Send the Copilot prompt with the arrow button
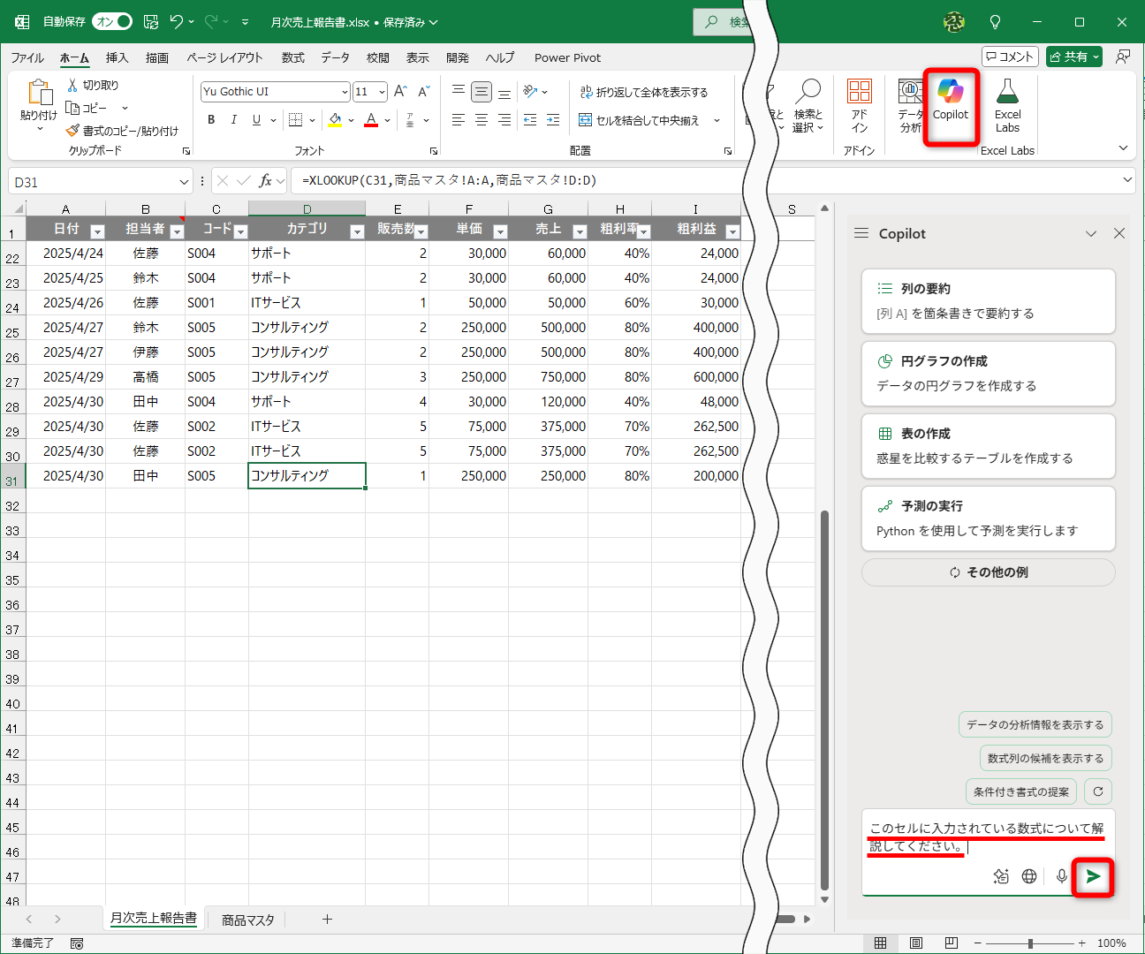The height and width of the screenshot is (954, 1145). 1093,876
